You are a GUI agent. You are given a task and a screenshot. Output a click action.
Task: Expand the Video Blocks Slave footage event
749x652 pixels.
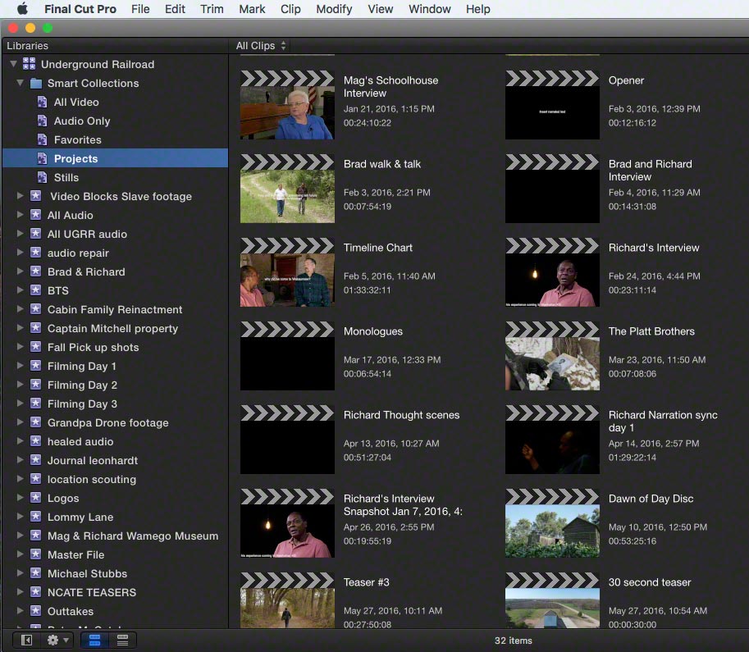click(x=20, y=196)
